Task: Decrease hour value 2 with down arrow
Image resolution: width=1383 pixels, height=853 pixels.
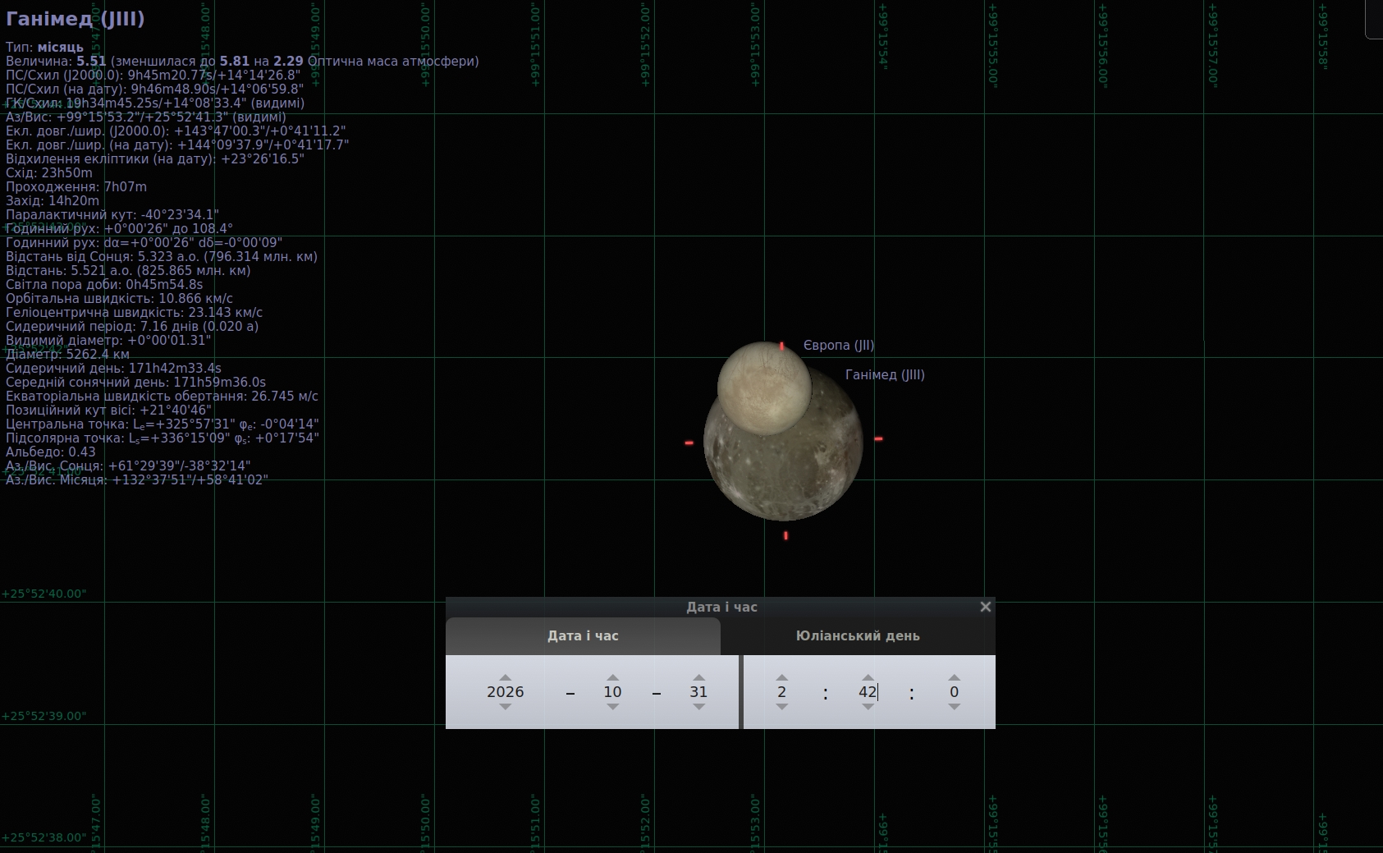Action: [x=781, y=706]
